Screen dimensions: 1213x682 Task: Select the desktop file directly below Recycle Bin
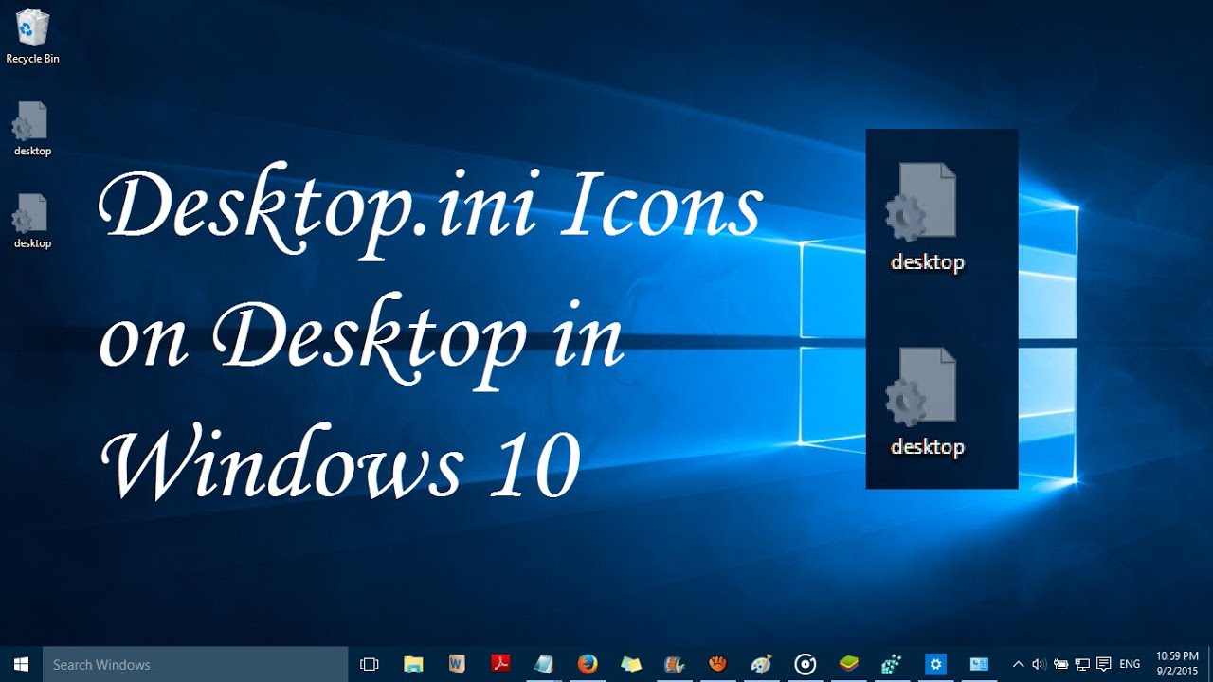pyautogui.click(x=32, y=129)
